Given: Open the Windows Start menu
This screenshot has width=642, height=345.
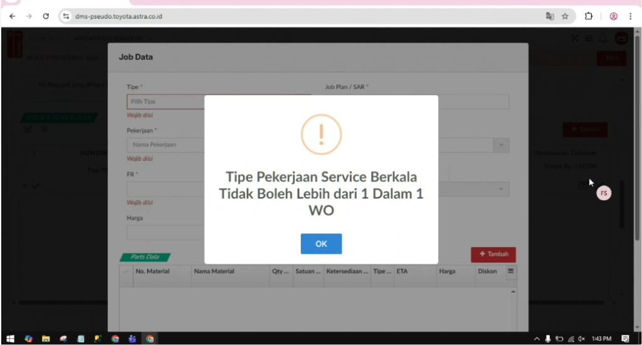Looking at the screenshot, I should point(10,339).
